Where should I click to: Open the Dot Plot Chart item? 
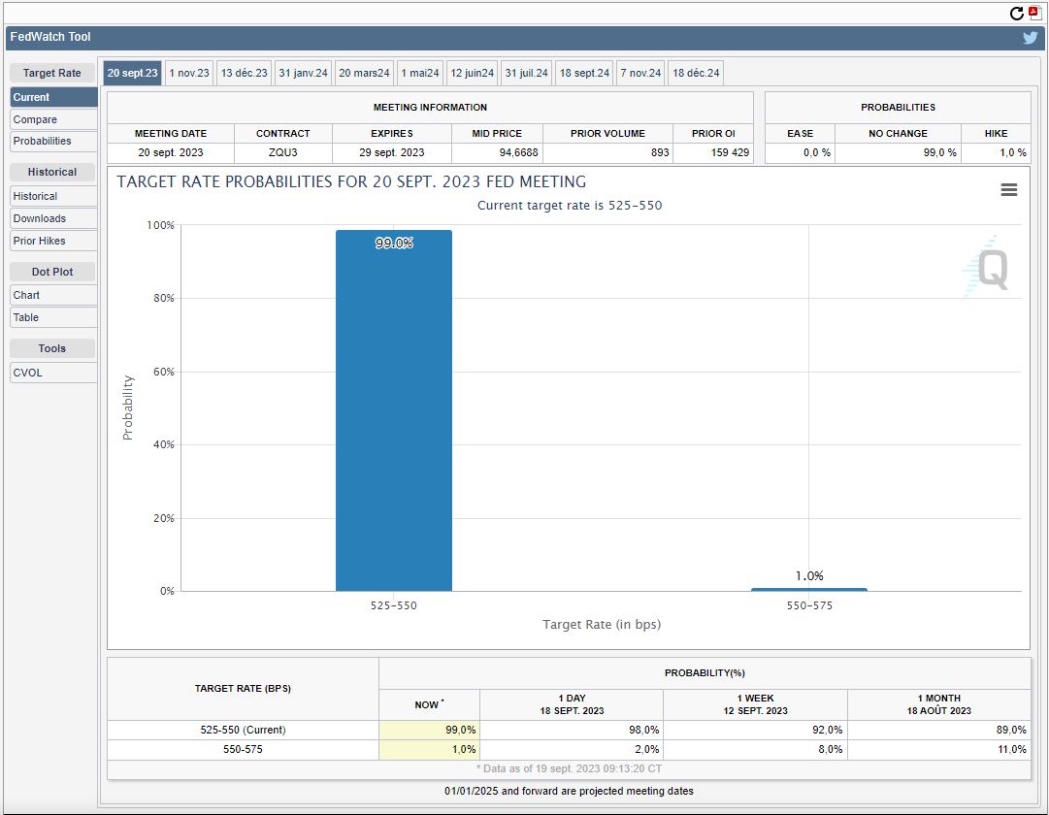tap(53, 295)
